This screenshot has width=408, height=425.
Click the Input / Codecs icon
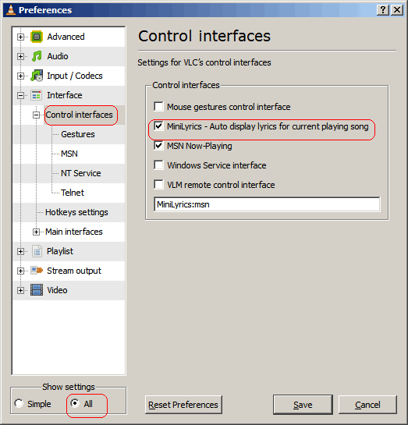[x=37, y=76]
